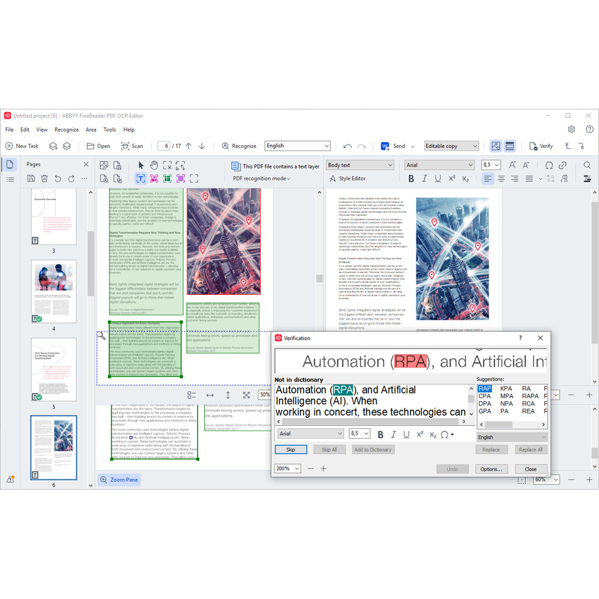The width and height of the screenshot is (599, 599).
Task: Open the Body text style dropdown
Action: click(360, 166)
